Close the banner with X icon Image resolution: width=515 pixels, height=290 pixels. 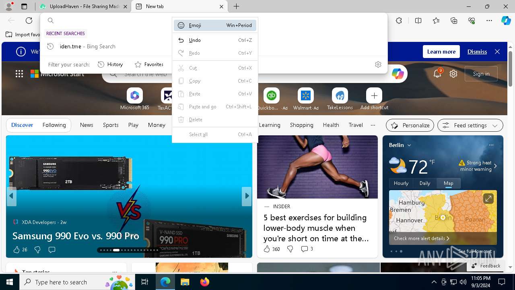tap(497, 52)
